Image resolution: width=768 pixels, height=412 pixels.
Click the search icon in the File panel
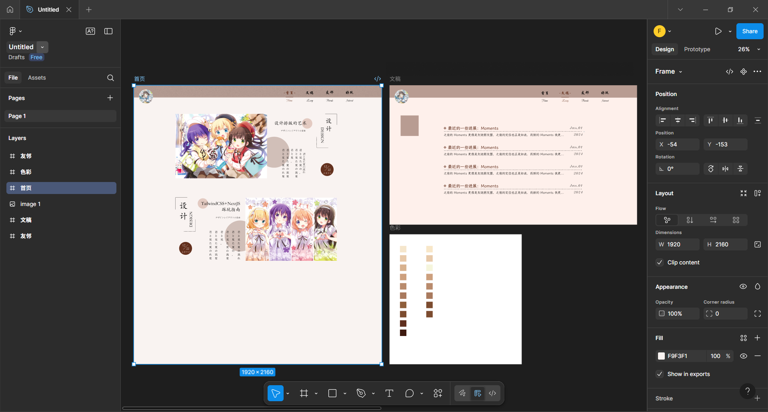point(110,78)
